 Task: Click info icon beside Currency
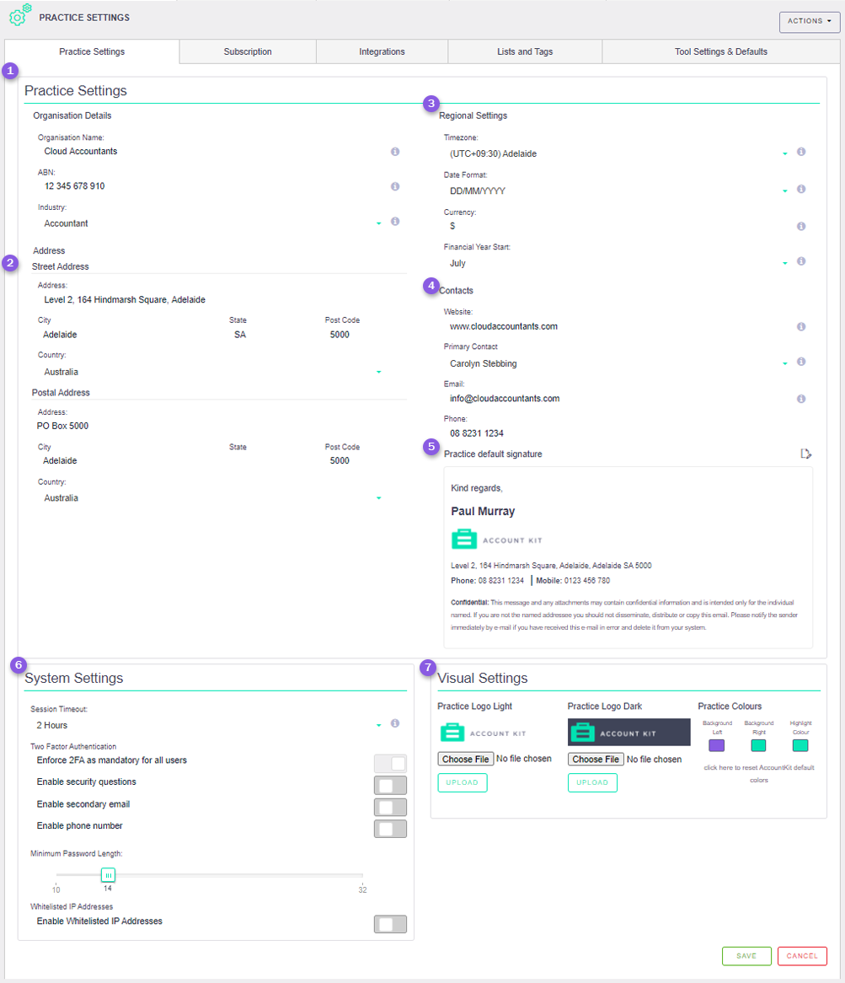[801, 226]
